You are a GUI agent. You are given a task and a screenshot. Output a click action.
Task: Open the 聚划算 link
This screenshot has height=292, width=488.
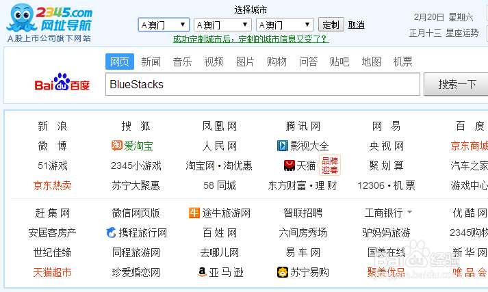pyautogui.click(x=386, y=165)
